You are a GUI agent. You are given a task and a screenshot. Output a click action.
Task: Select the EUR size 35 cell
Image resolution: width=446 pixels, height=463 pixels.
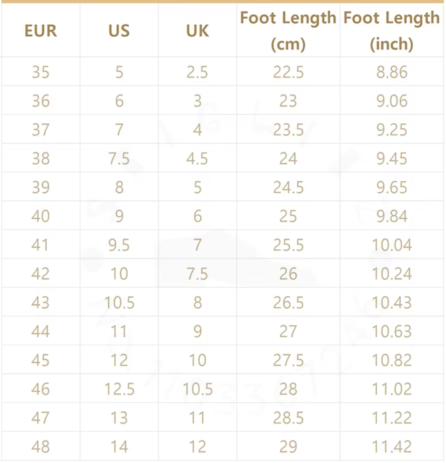[40, 72]
